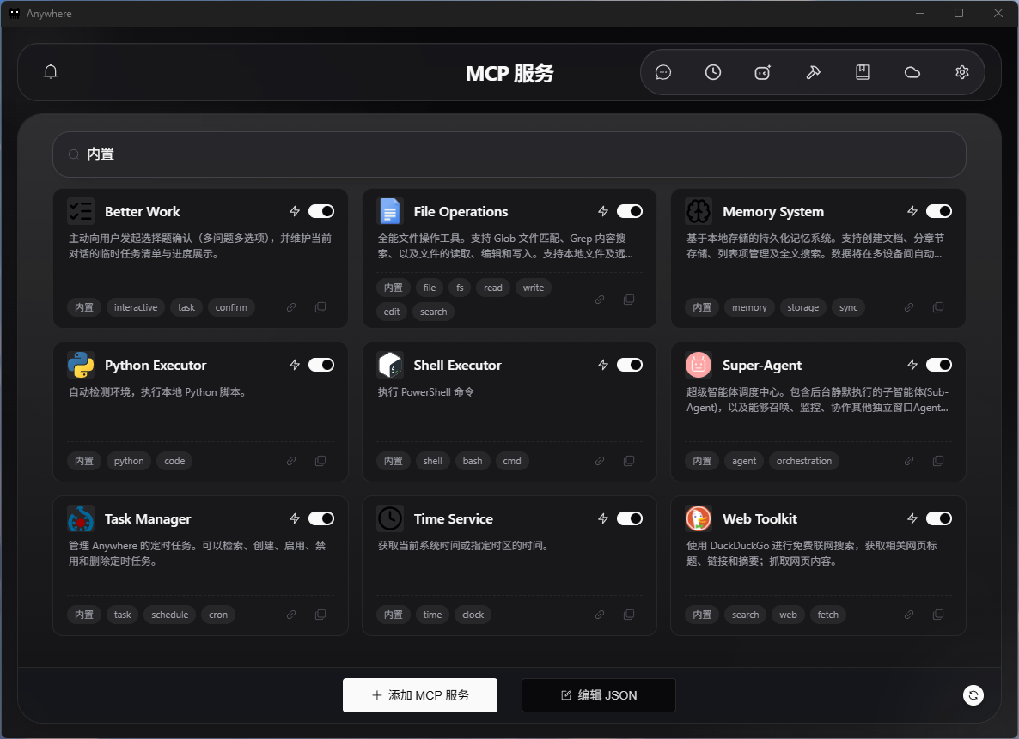Click the lightning icon on File Operations
1019x739 pixels.
[x=603, y=211]
